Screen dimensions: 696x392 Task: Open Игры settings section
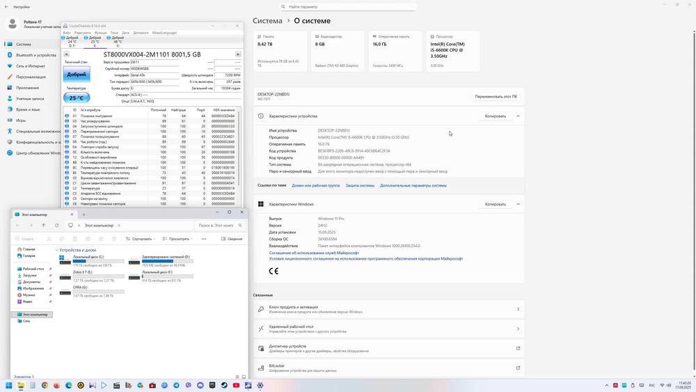pyautogui.click(x=18, y=120)
